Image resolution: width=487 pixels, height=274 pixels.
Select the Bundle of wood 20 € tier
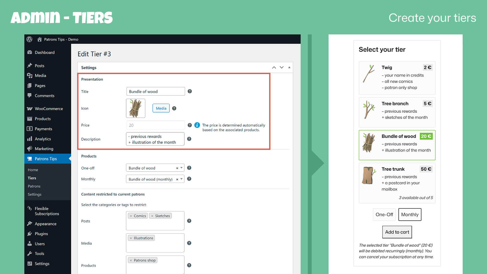397,145
